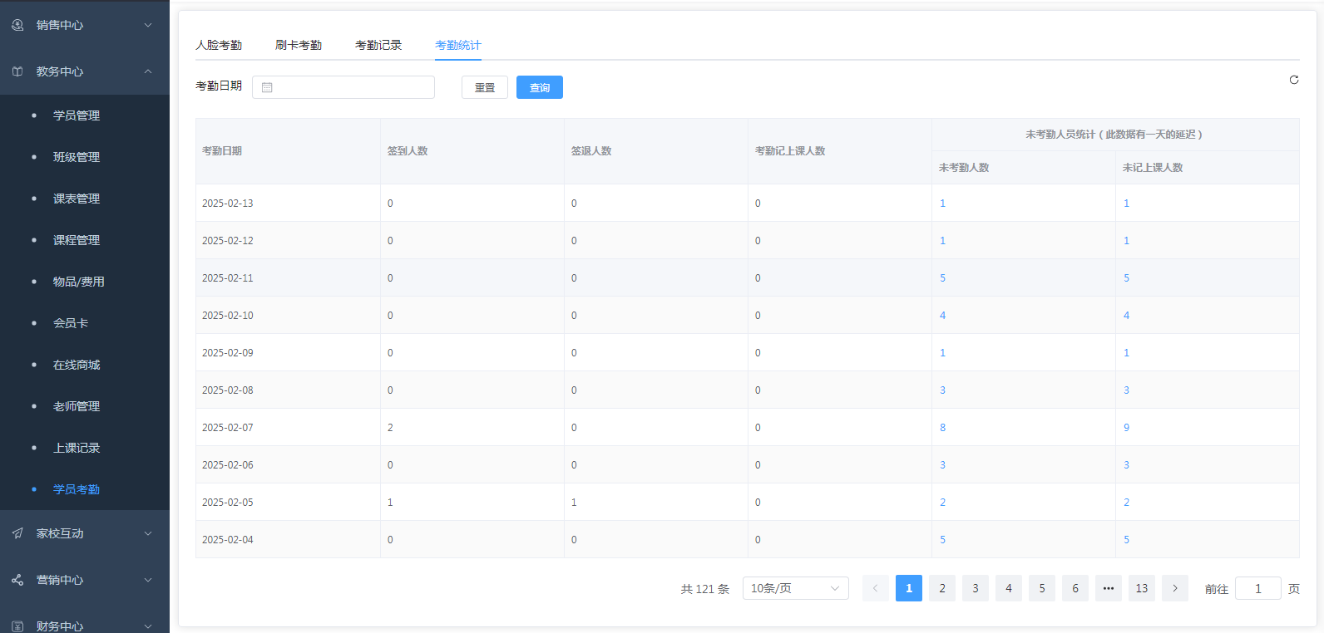Select the 考勤统计 tab
The image size is (1324, 633).
click(x=458, y=45)
